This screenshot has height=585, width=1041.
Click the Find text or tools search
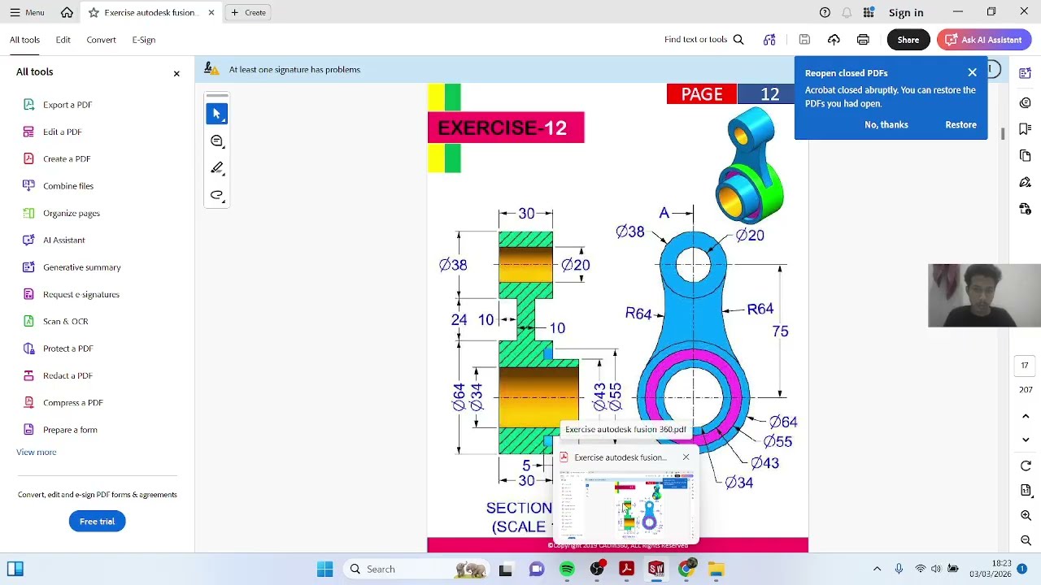703,40
